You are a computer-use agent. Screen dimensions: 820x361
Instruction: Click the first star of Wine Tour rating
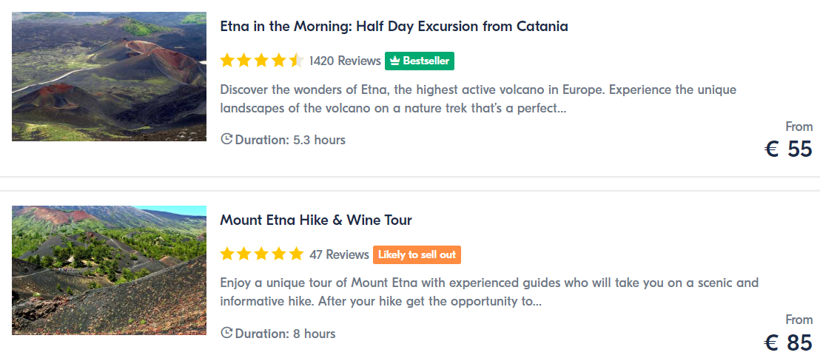coord(227,254)
